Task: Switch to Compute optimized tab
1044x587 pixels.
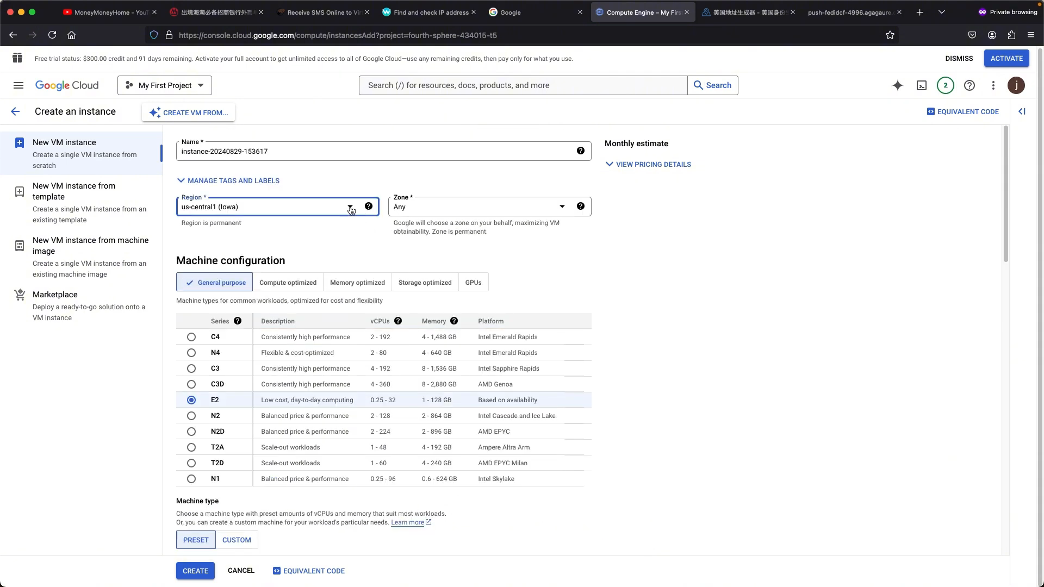Action: (288, 283)
